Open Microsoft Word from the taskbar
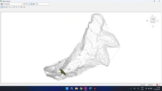162x91 pixels. [90, 88]
